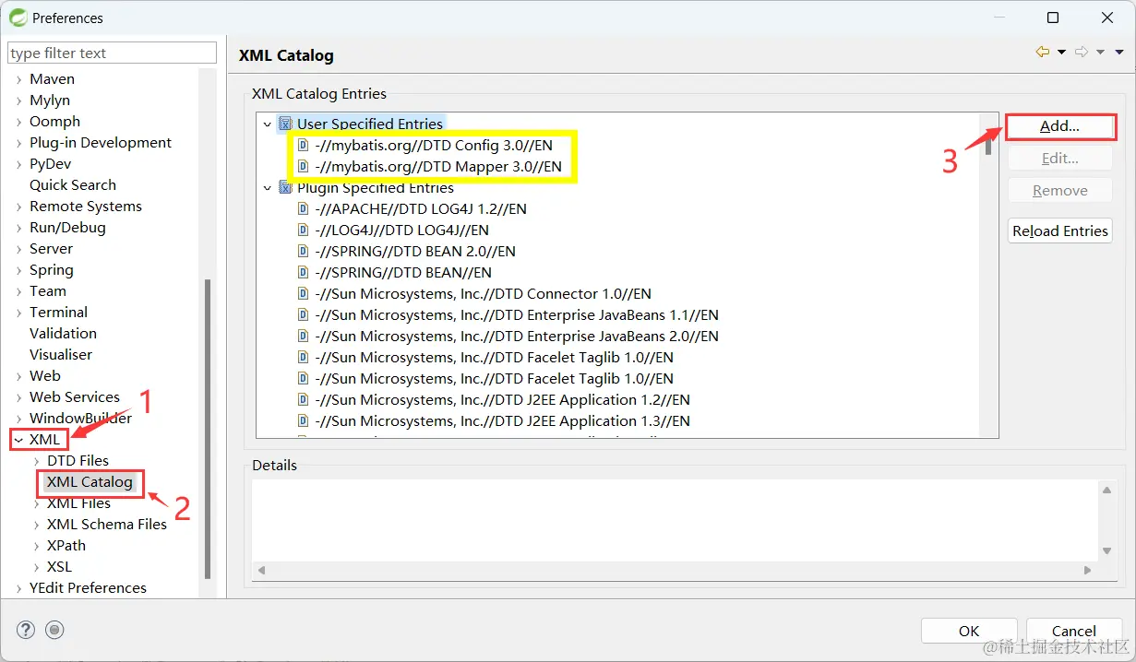Click the Help question mark icon
The width and height of the screenshot is (1136, 662).
coord(26,630)
